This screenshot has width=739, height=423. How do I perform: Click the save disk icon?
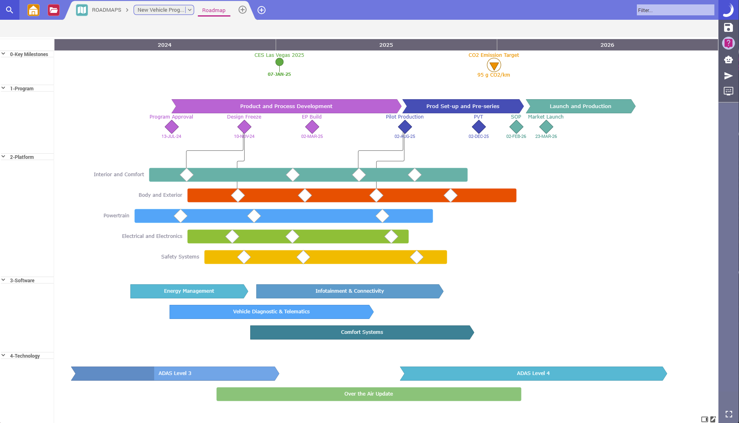click(729, 27)
